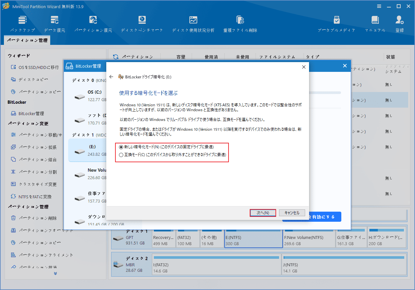415x290 pixels.
Task: Open the Backup tool icon
Action: click(x=22, y=20)
